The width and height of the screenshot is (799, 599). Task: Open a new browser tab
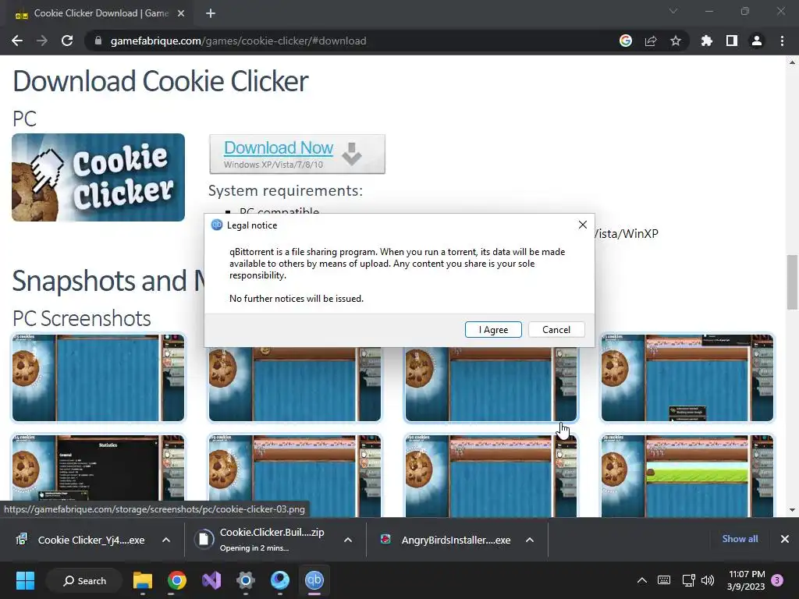coord(211,13)
